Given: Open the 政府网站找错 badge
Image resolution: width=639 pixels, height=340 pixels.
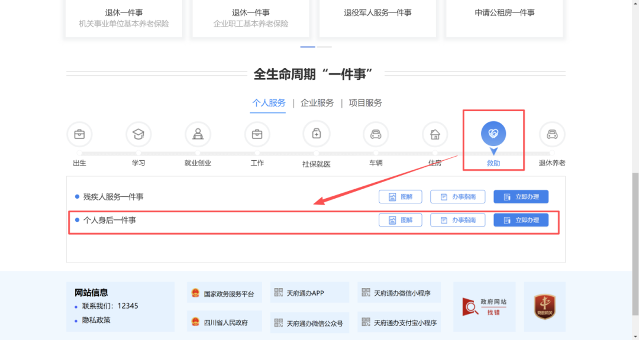Looking at the screenshot, I should pyautogui.click(x=485, y=307).
